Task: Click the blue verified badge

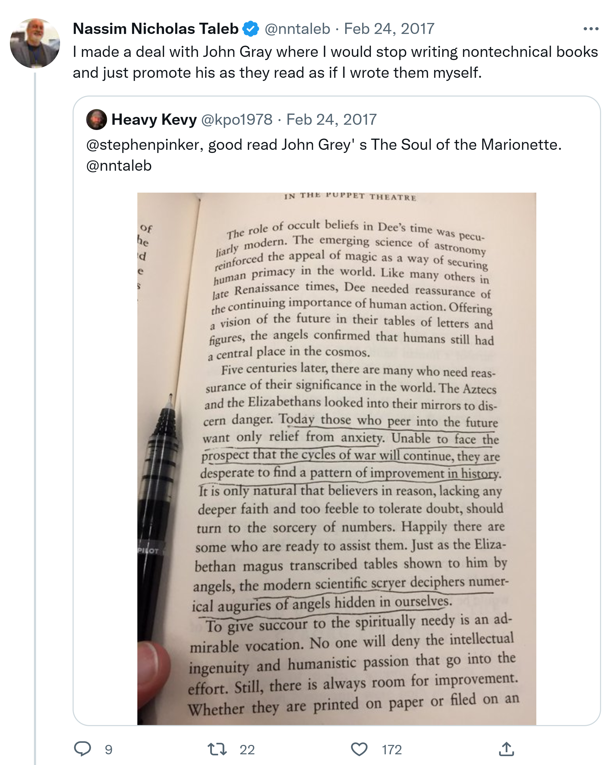Action: pyautogui.click(x=251, y=29)
